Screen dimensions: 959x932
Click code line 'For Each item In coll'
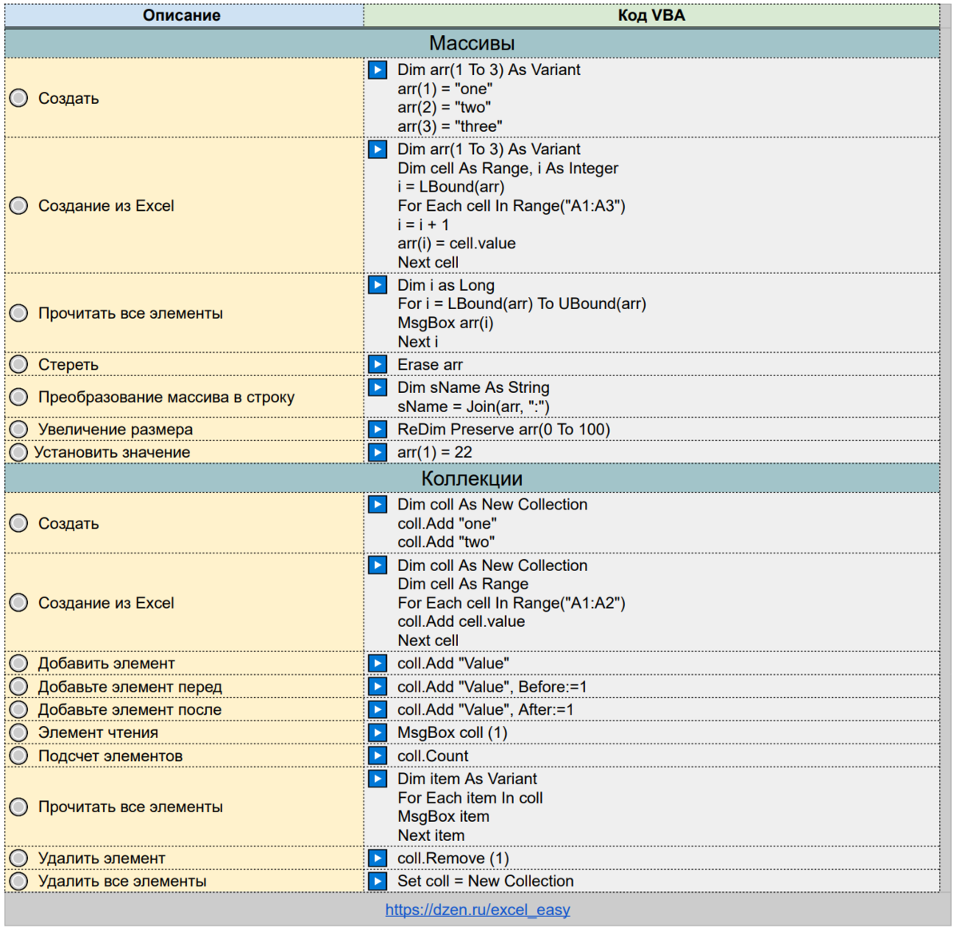click(x=470, y=798)
